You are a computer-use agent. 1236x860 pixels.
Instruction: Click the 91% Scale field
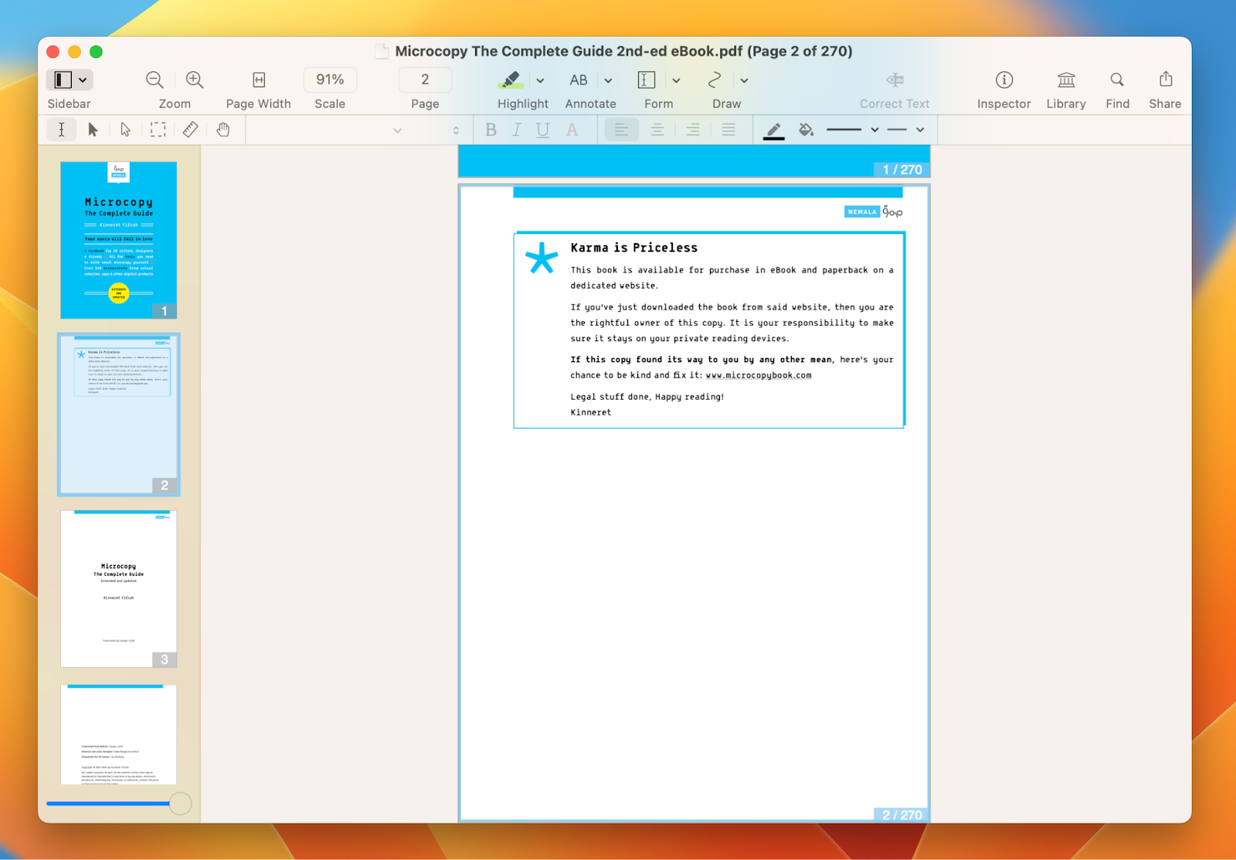click(x=330, y=80)
